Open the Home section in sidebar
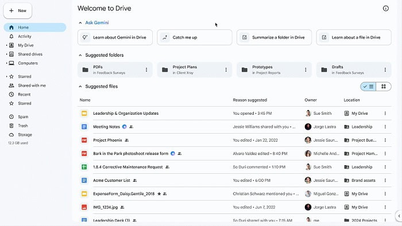Screen dimensions: 402x226 [35, 28]
